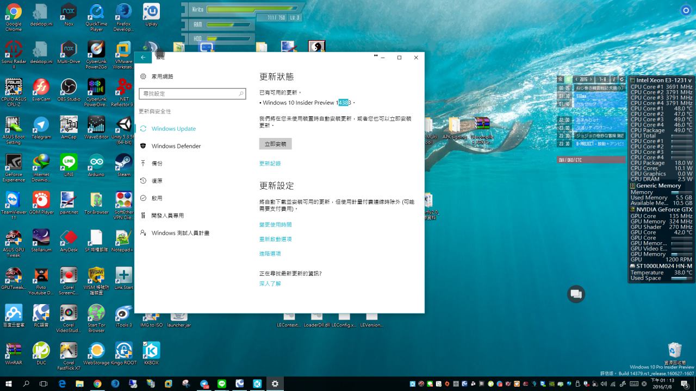Screen dimensions: 696x391
Task: Open the 進階選項 advanced options link
Action: click(270, 254)
